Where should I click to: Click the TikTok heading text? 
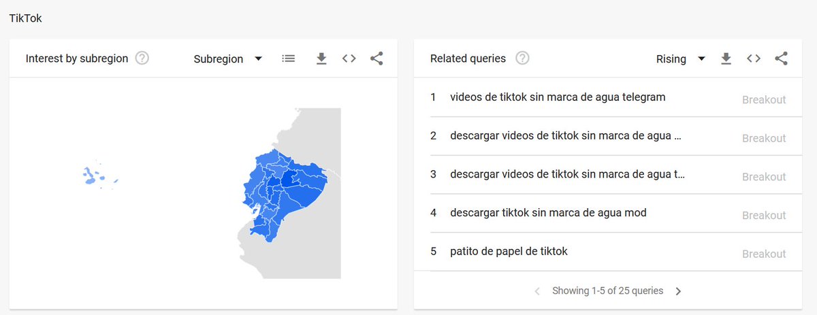point(25,18)
